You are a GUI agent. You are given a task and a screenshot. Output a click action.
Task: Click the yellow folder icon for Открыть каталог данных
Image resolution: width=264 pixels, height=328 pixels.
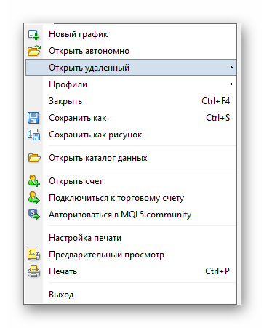point(34,158)
